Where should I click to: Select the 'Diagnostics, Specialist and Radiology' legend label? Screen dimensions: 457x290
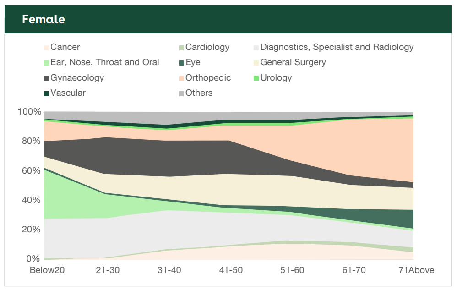(x=337, y=47)
